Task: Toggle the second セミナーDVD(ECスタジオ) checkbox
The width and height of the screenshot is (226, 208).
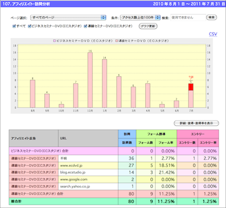Action: [x=86, y=26]
